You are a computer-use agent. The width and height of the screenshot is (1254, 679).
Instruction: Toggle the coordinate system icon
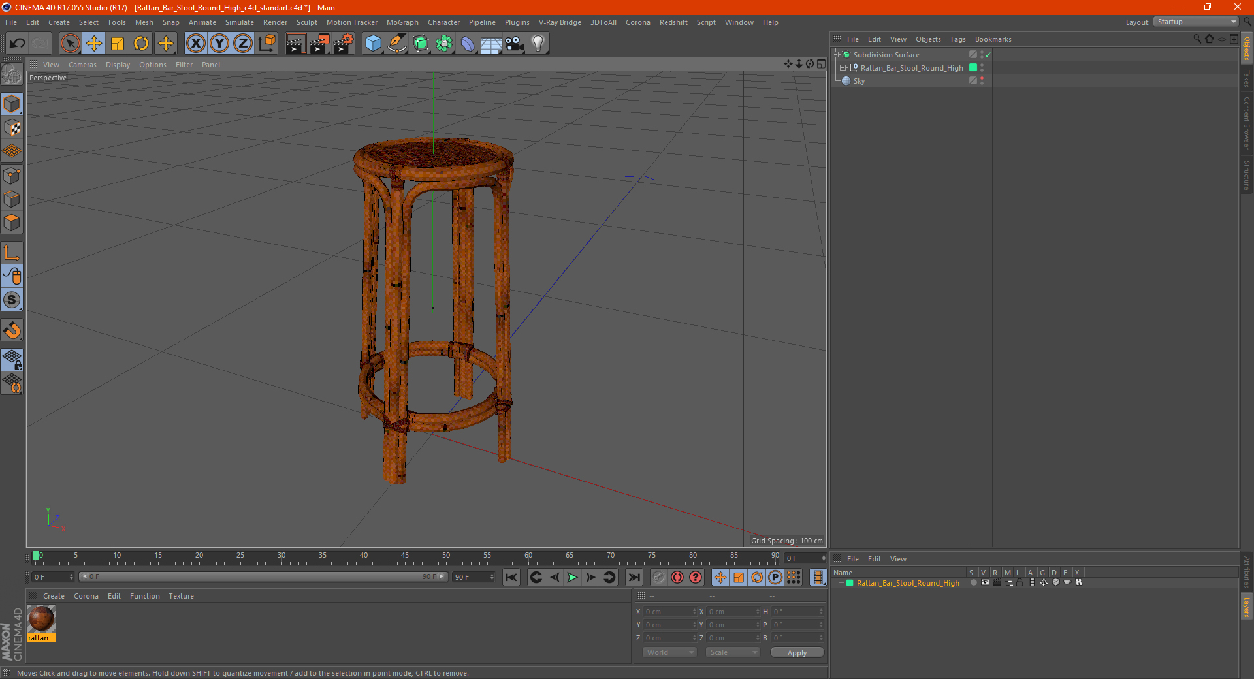[x=267, y=44]
